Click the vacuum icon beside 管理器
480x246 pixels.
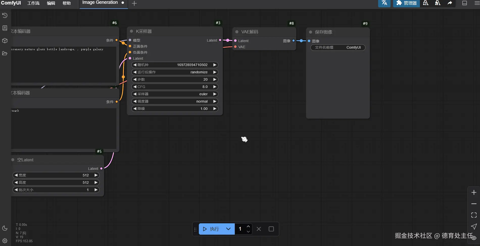[426, 3]
